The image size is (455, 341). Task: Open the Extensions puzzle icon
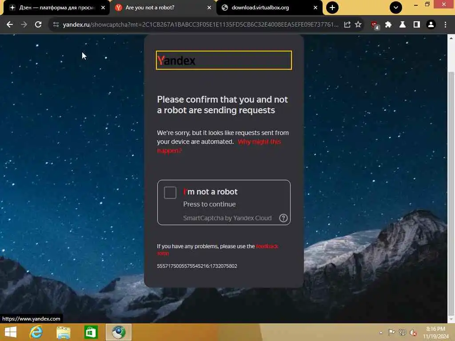388,25
